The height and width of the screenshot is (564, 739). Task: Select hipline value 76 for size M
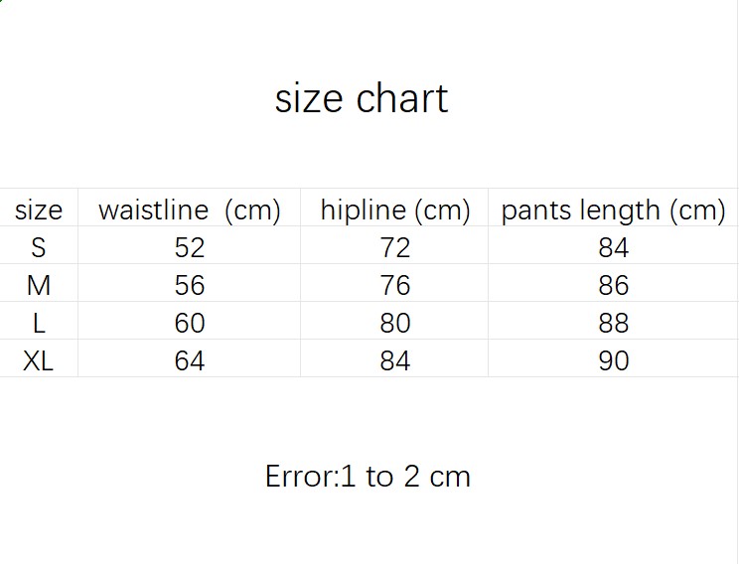click(394, 285)
